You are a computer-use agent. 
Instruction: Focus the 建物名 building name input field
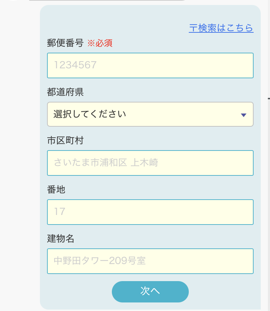[150, 261]
